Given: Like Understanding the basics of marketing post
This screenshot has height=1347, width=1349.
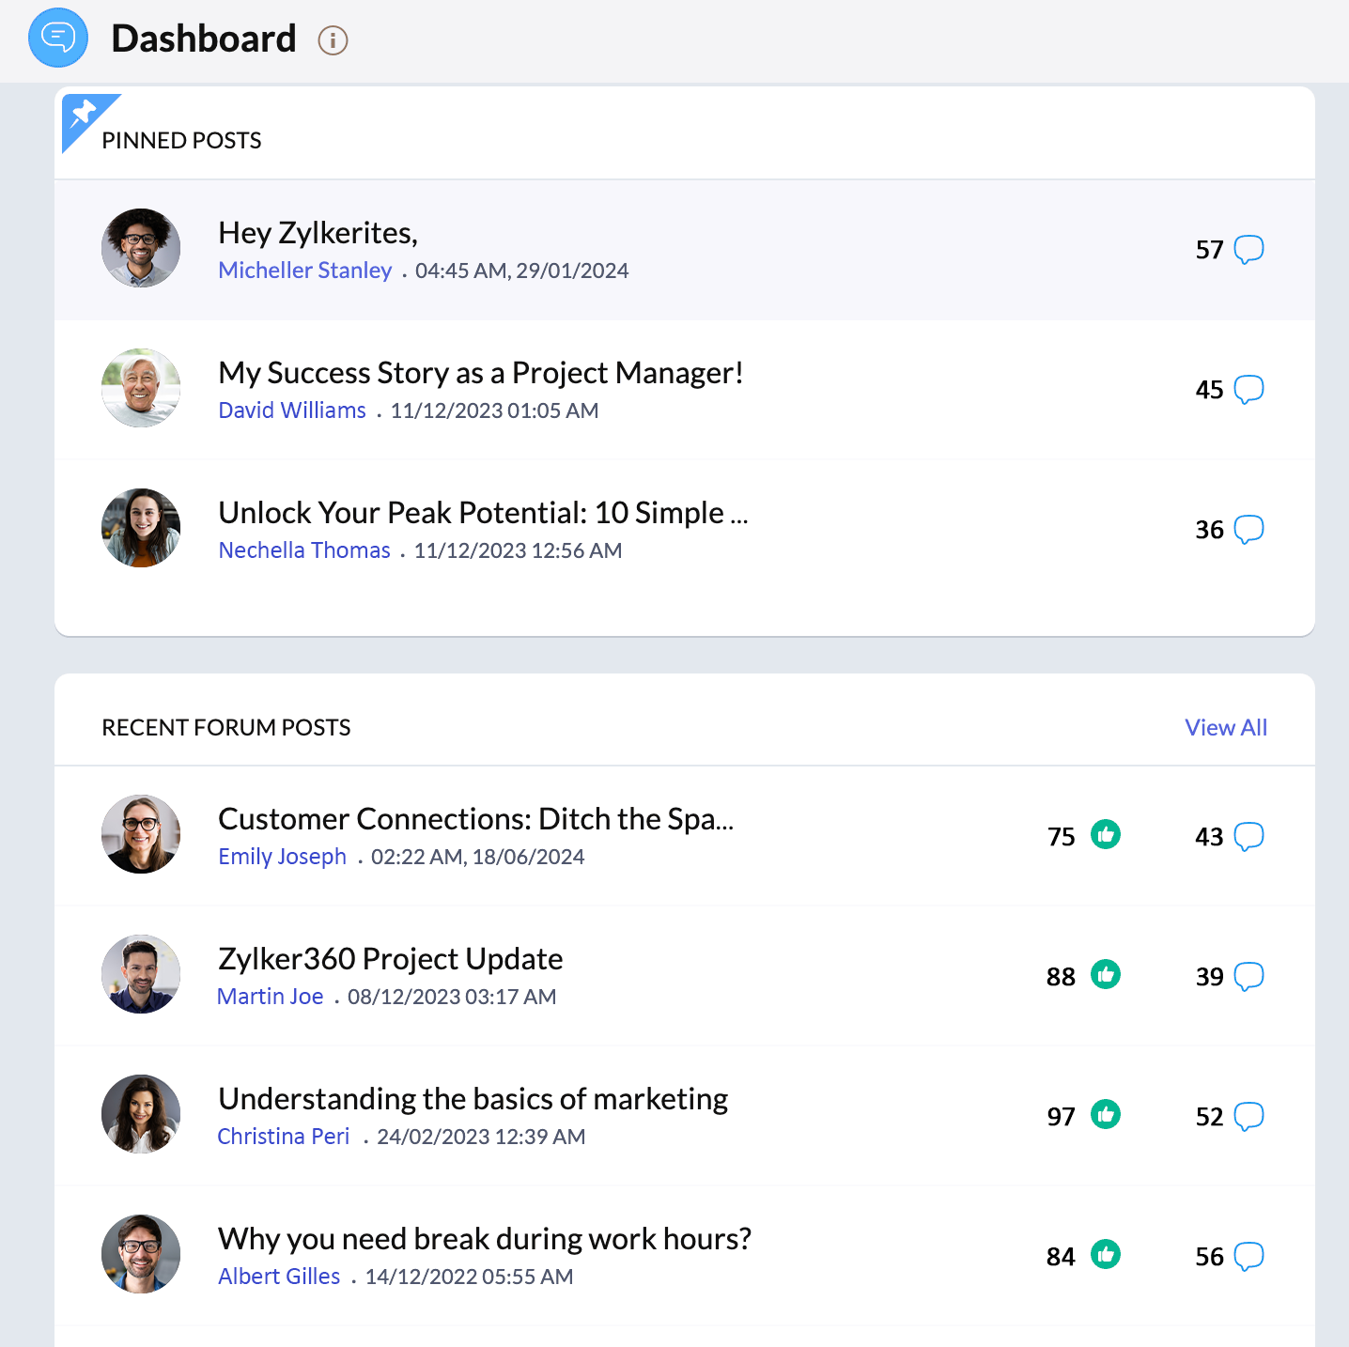Looking at the screenshot, I should 1105,1114.
